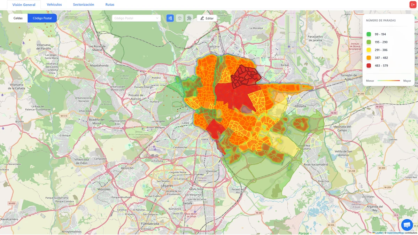The height and width of the screenshot is (235, 418).
Task: Click the Arganda del Rey label
Action: (374, 208)
